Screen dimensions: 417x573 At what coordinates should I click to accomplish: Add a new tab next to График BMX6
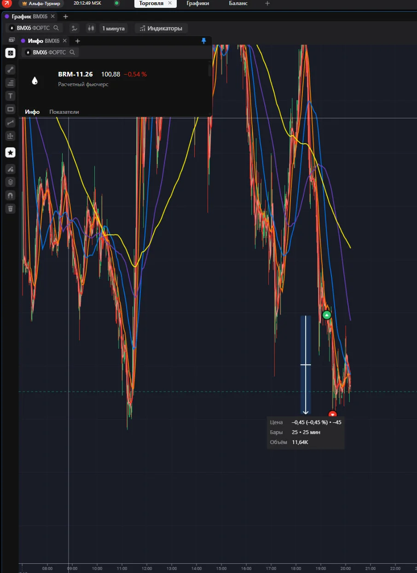tap(65, 17)
